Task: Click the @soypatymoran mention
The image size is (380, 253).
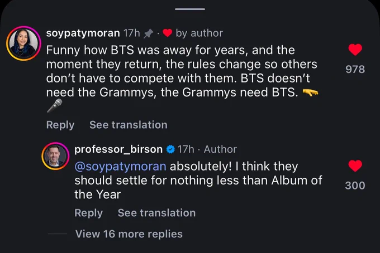Action: (x=120, y=167)
